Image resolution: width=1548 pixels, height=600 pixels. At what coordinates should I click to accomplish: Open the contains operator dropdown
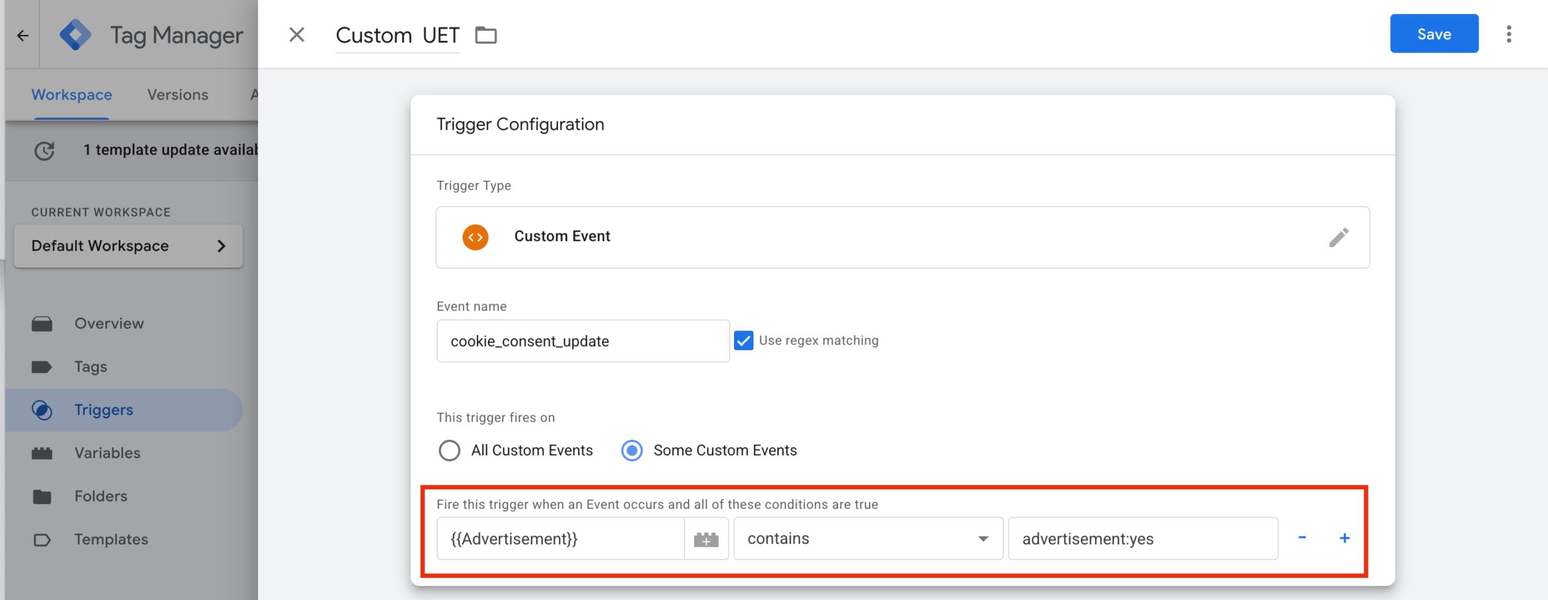point(868,539)
